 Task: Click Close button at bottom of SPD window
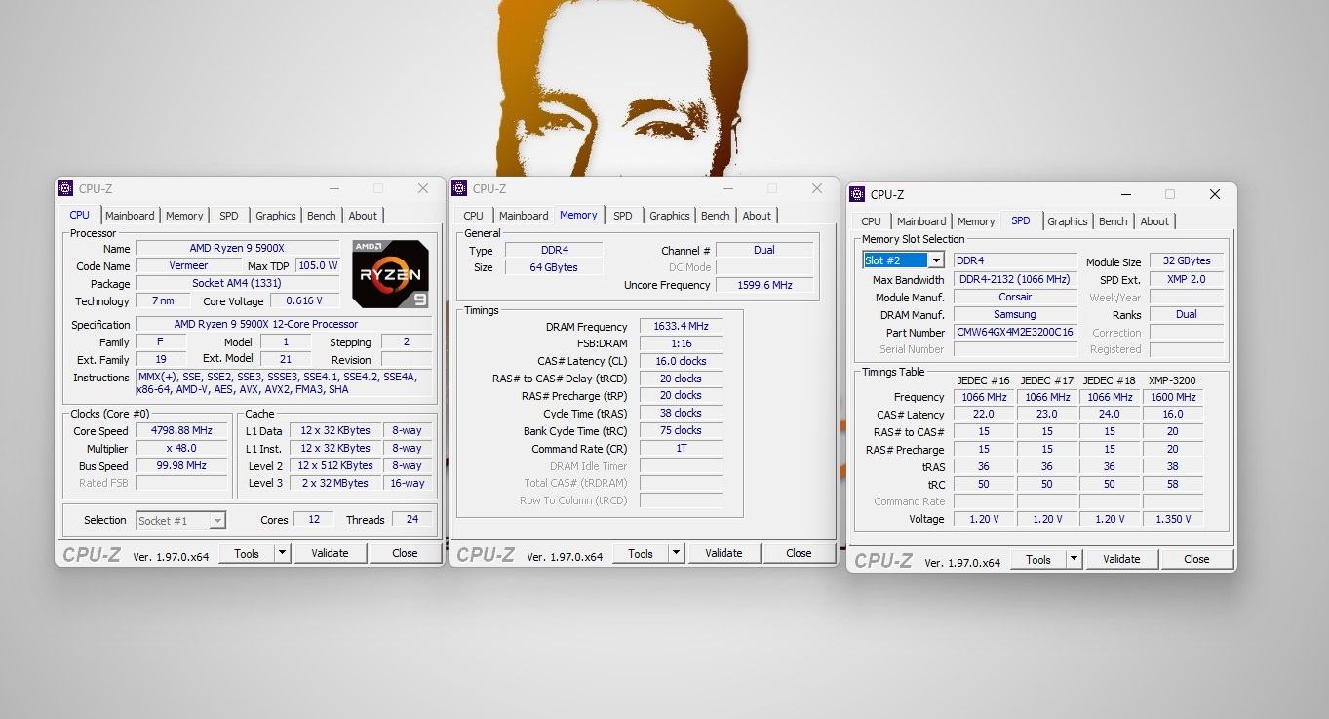[1196, 559]
